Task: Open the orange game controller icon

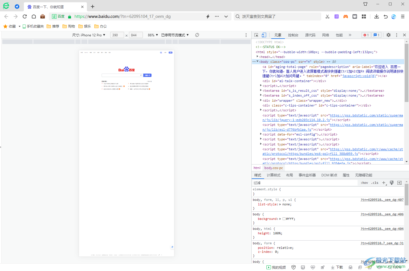Action: [346, 16]
